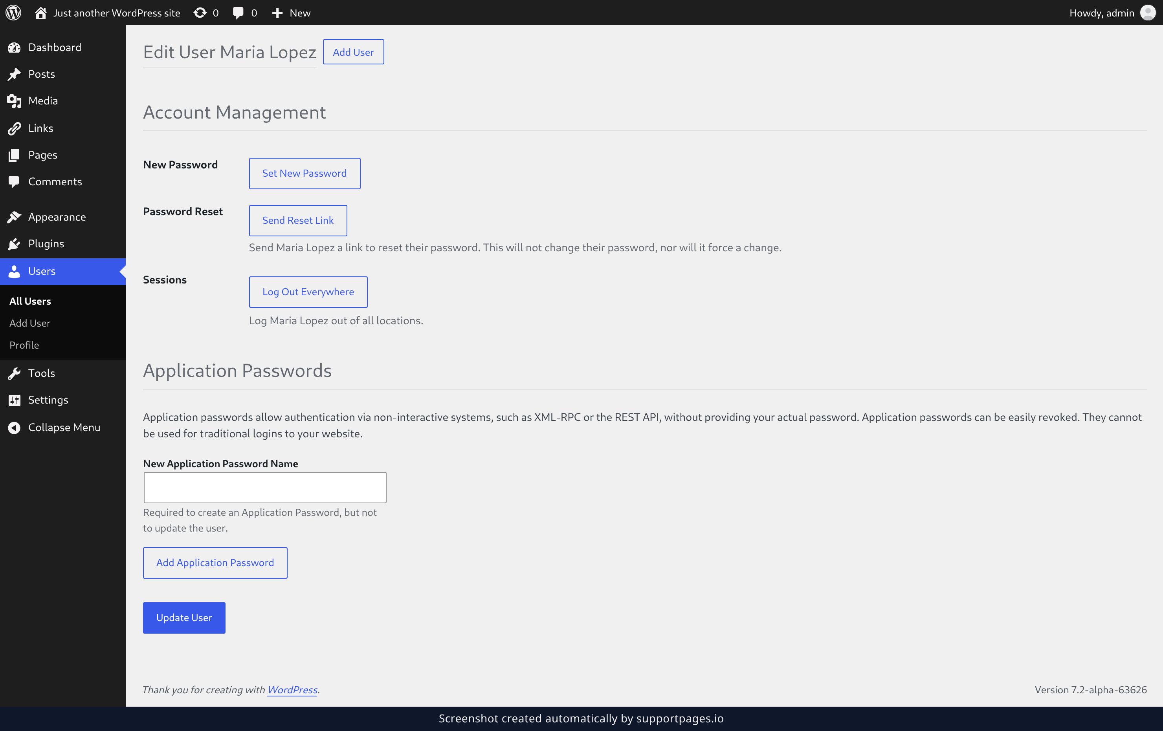Click the Dashboard gauge icon
The width and height of the screenshot is (1163, 731).
[x=14, y=47]
